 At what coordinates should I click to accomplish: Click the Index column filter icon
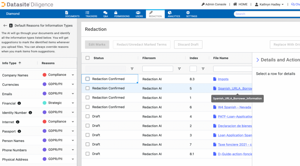click(203, 69)
